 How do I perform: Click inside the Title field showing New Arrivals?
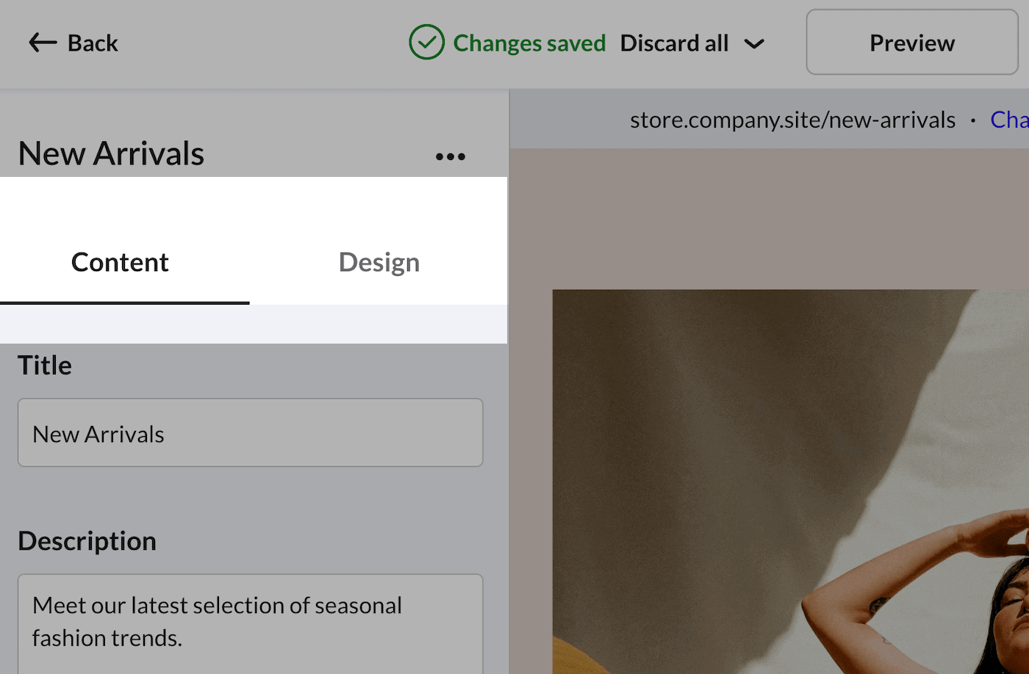(x=250, y=432)
